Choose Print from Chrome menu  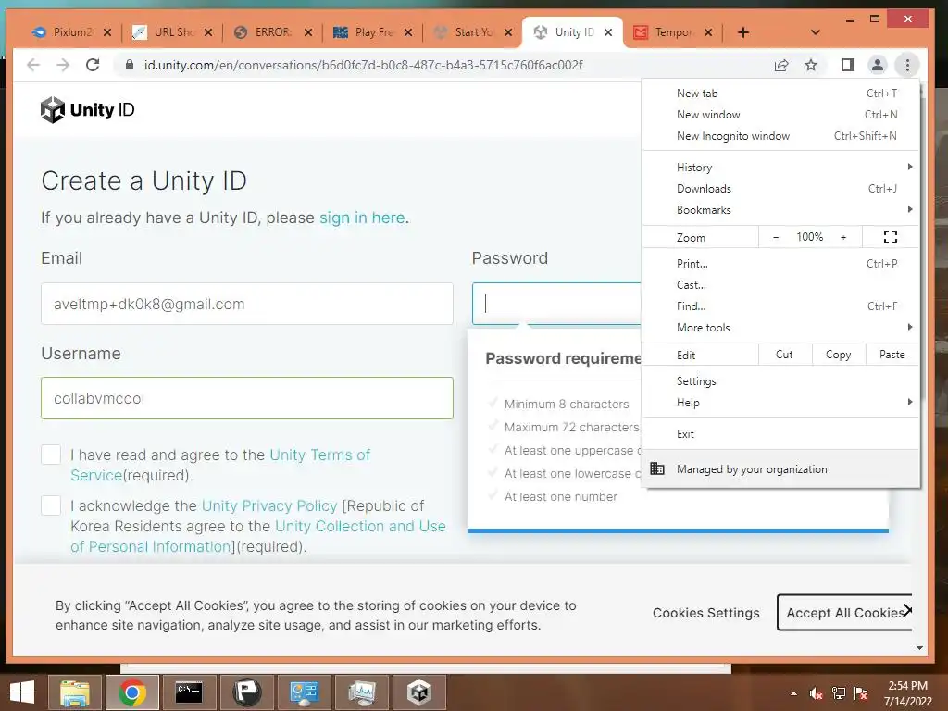pyautogui.click(x=780, y=264)
